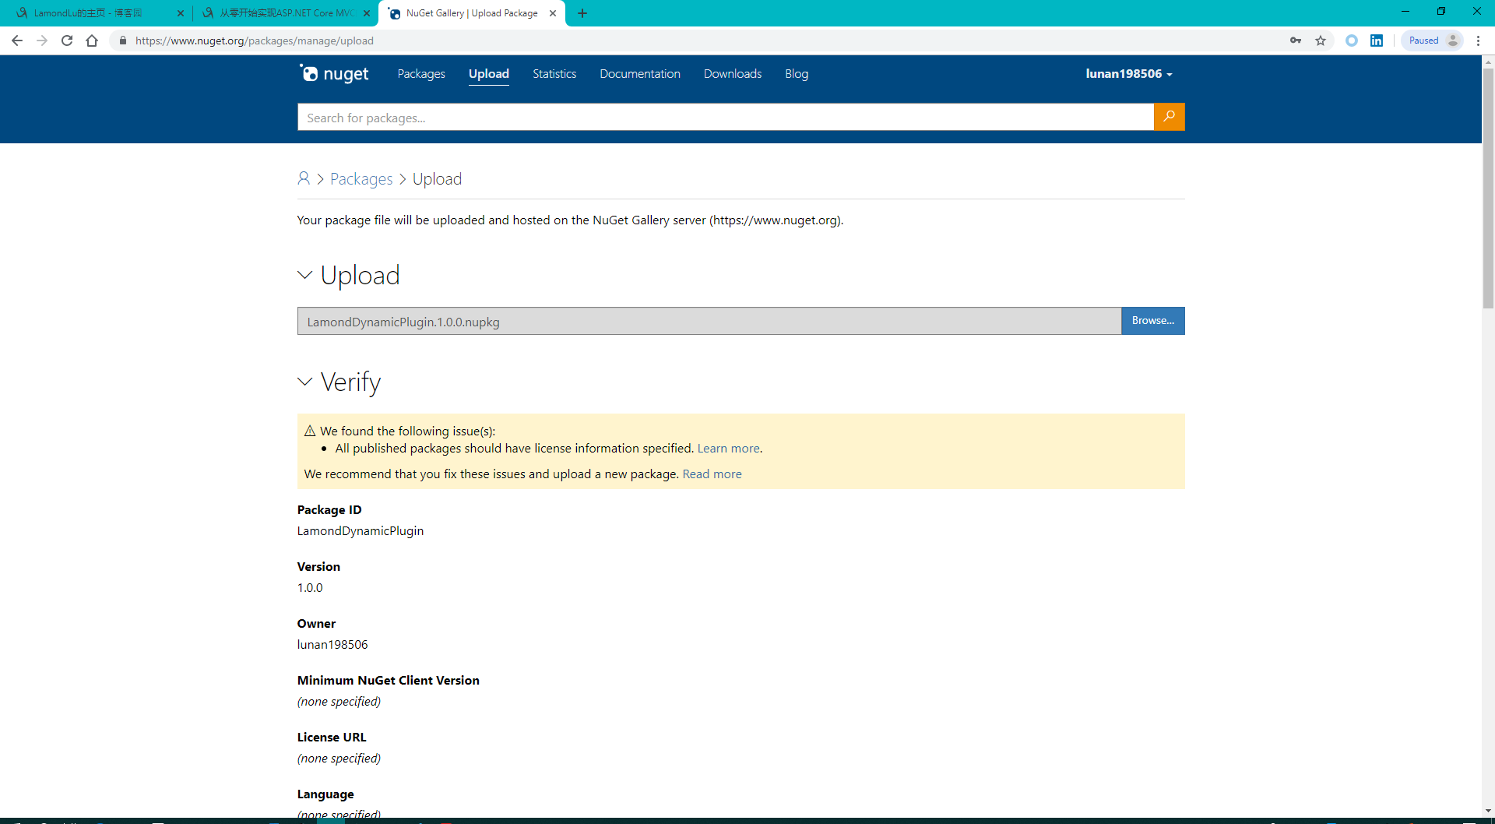Go to browser home page icon
Viewport: 1495px width, 824px height.
tap(92, 40)
